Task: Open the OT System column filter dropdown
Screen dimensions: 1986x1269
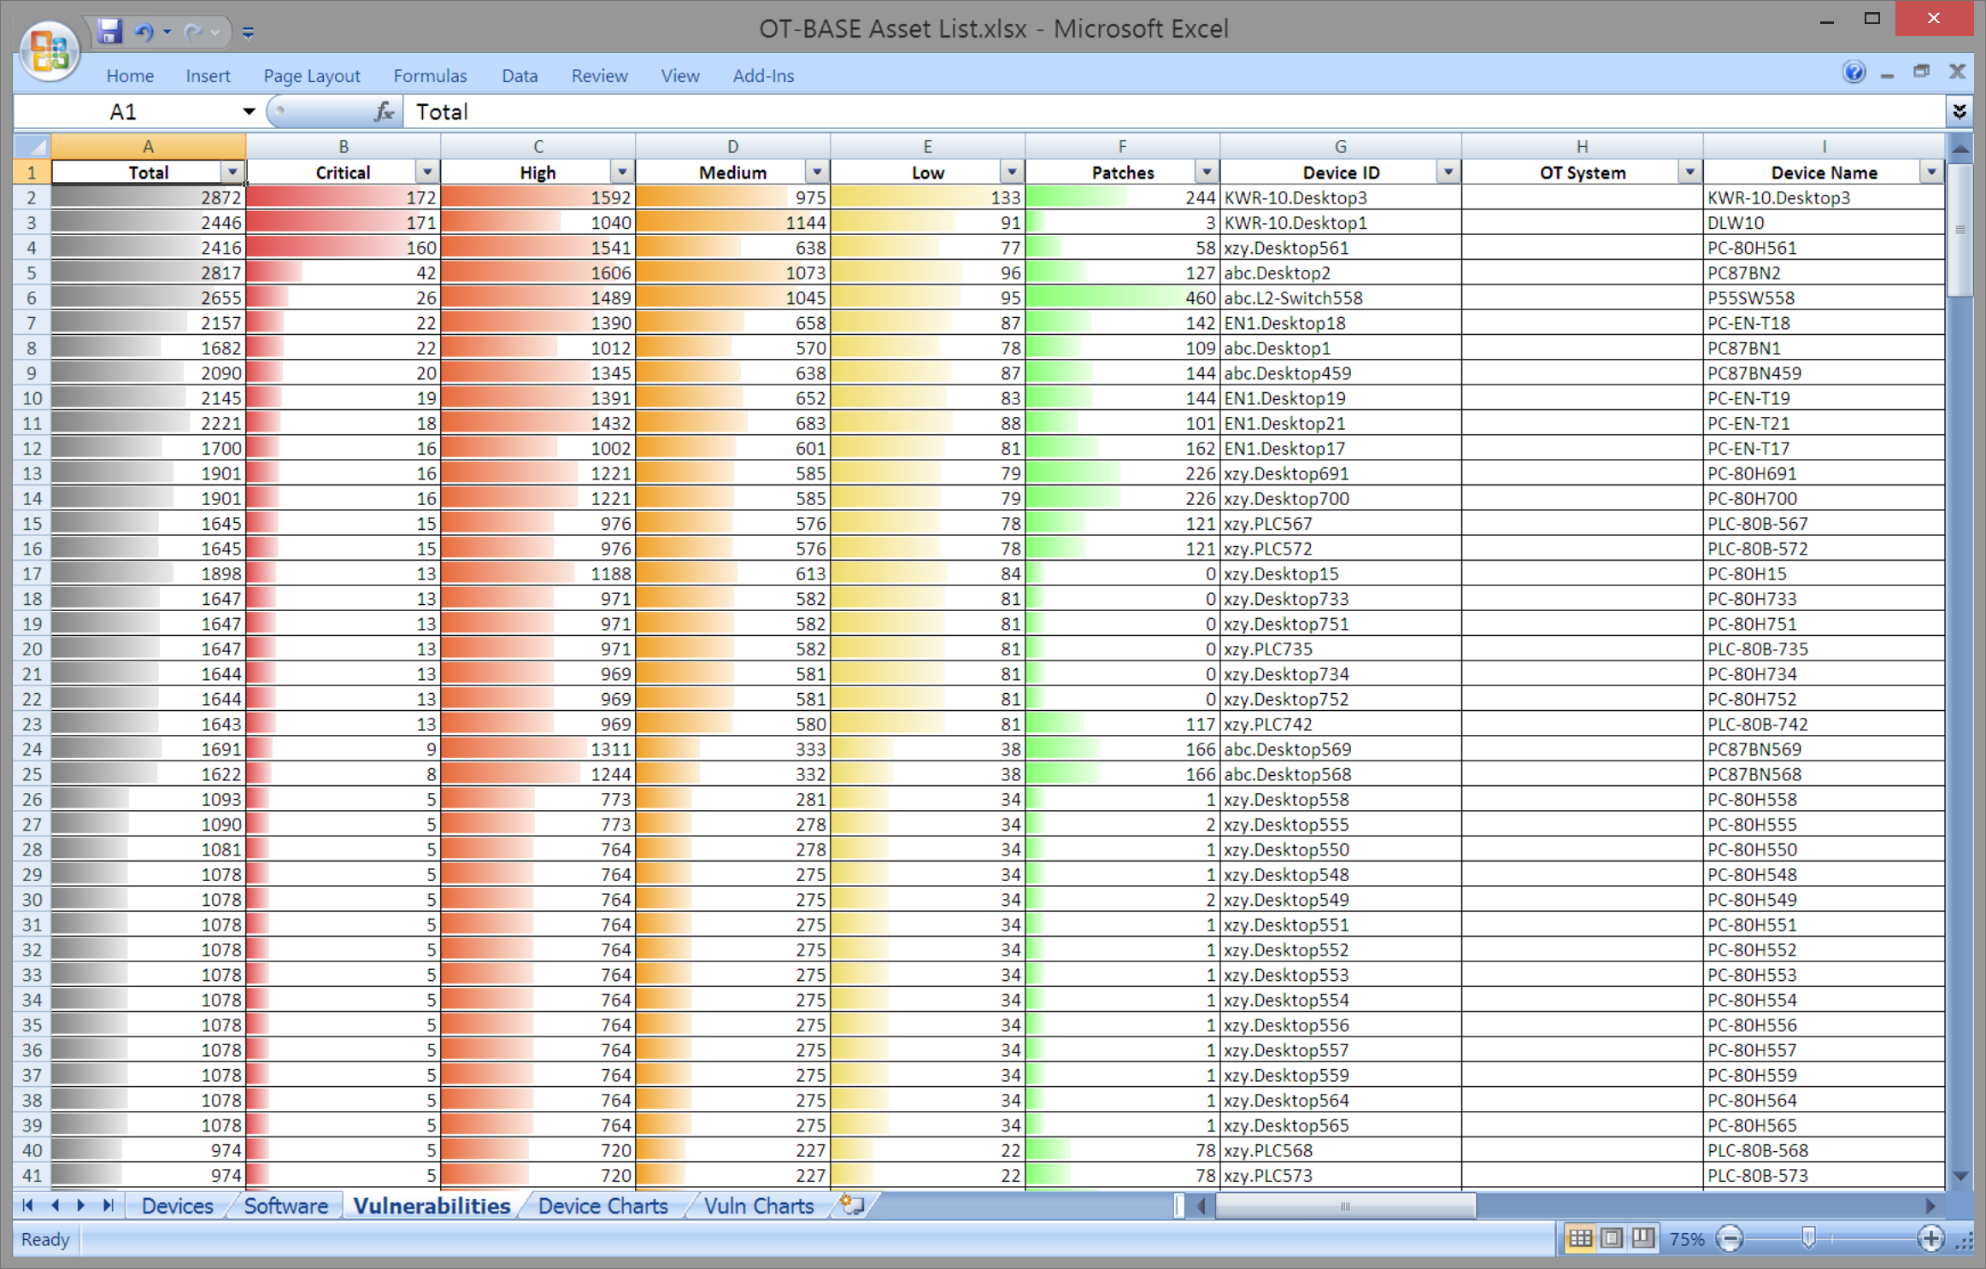Action: coord(1689,172)
